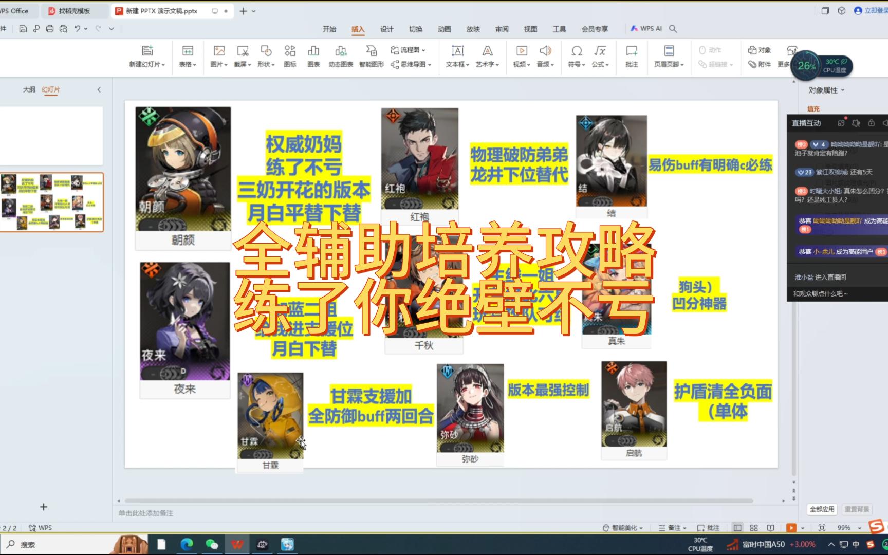Switch to slide sorter view in status bar
The image size is (888, 555).
[x=754, y=528]
